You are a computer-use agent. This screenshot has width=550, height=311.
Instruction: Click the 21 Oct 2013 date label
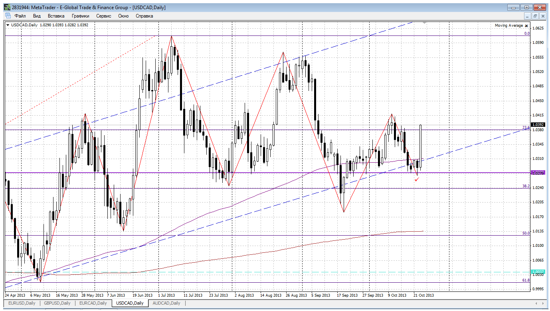coord(423,295)
